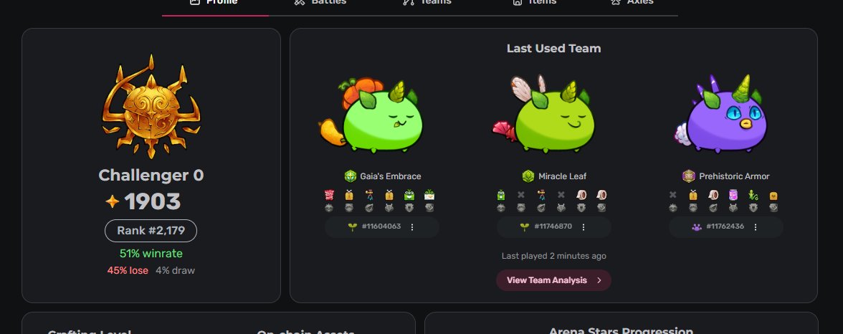Click the Miracle Leaf rune icon
Viewport: 843px width, 334px height.
(528, 176)
